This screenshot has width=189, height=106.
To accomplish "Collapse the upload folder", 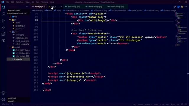I will point(18,47).
